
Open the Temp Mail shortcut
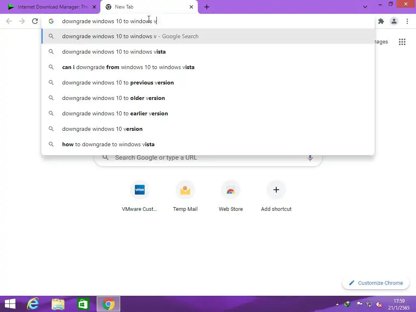tap(185, 196)
